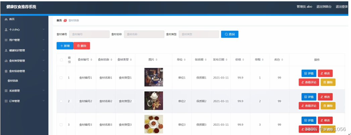The height and width of the screenshot is (135, 351).
Task: Sort by the 图片 column sort arrows
Action: point(157,60)
